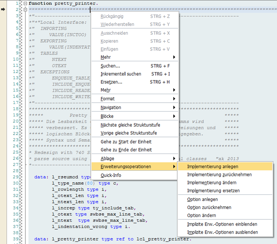The width and height of the screenshot is (277, 244).
Task: Click the TABLES comment line
Action: point(43,53)
